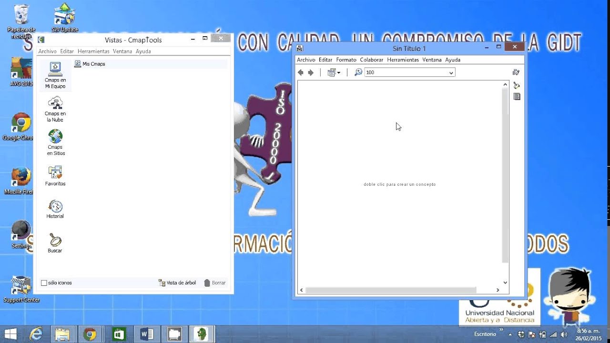This screenshot has height=343, width=610.
Task: Click the vertical scrollbar up arrow
Action: click(506, 85)
